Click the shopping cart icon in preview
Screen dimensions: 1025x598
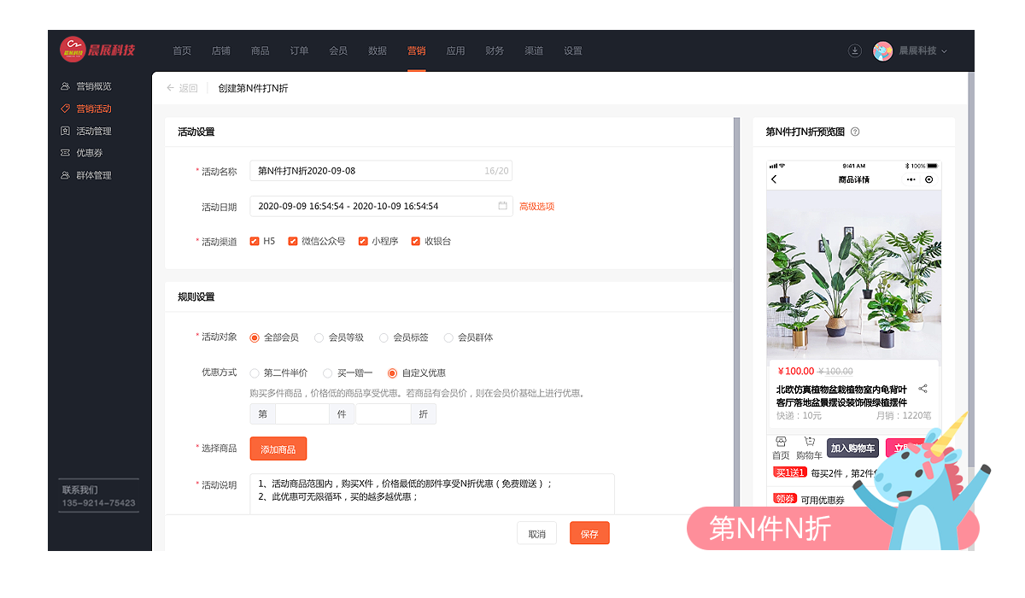pyautogui.click(x=808, y=442)
